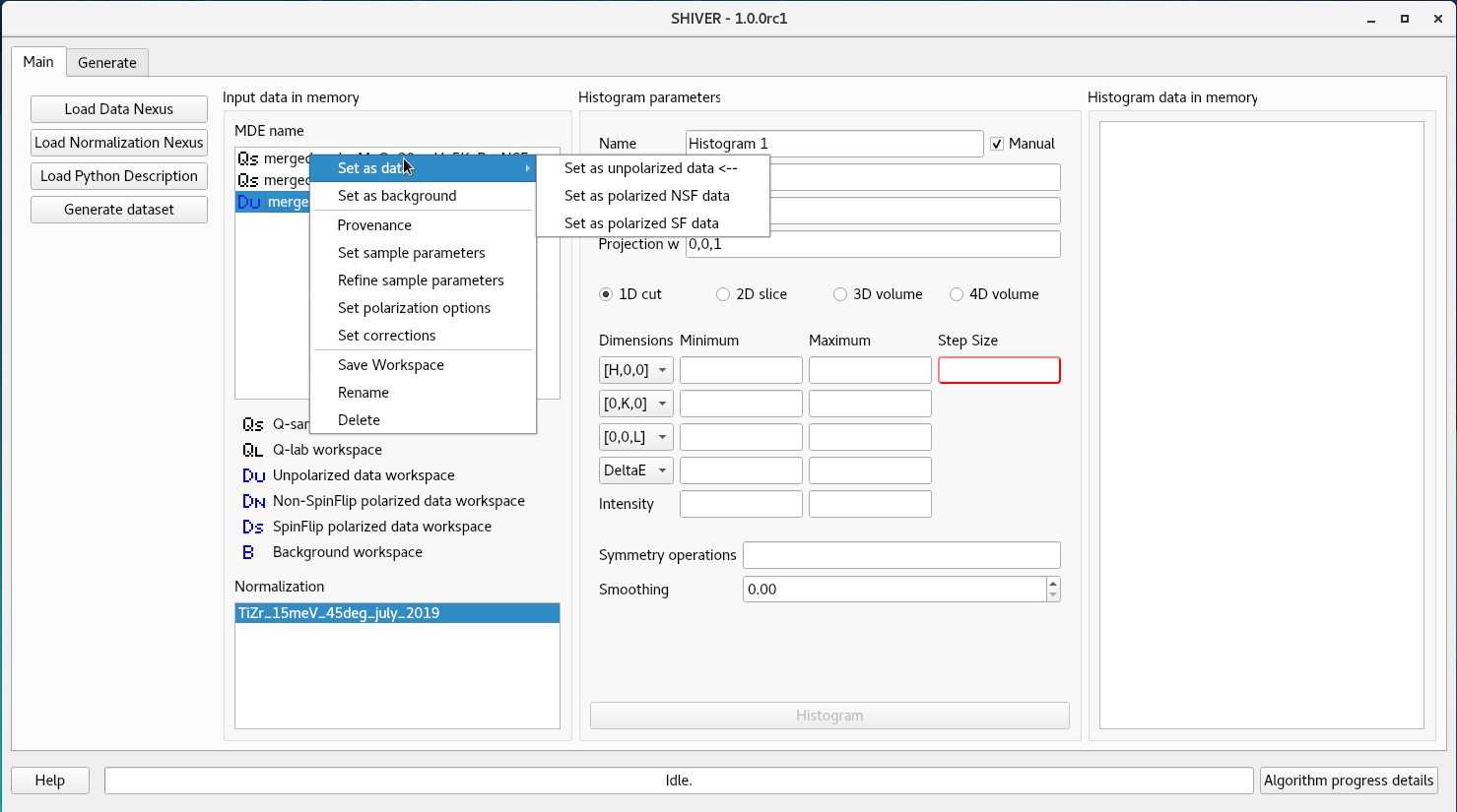Expand the Set as data submenu arrow
This screenshot has height=812, width=1457.
pos(528,168)
